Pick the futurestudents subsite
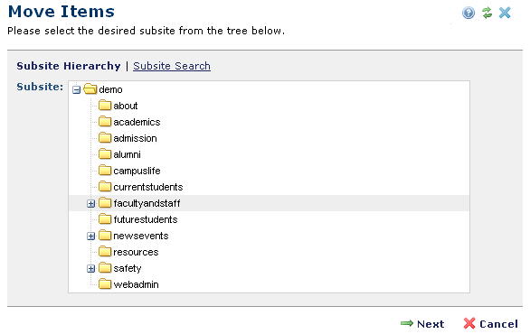Image resolution: width=530 pixels, height=334 pixels. pos(146,219)
